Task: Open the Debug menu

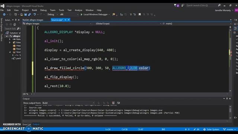Action: (x=44, y=10)
